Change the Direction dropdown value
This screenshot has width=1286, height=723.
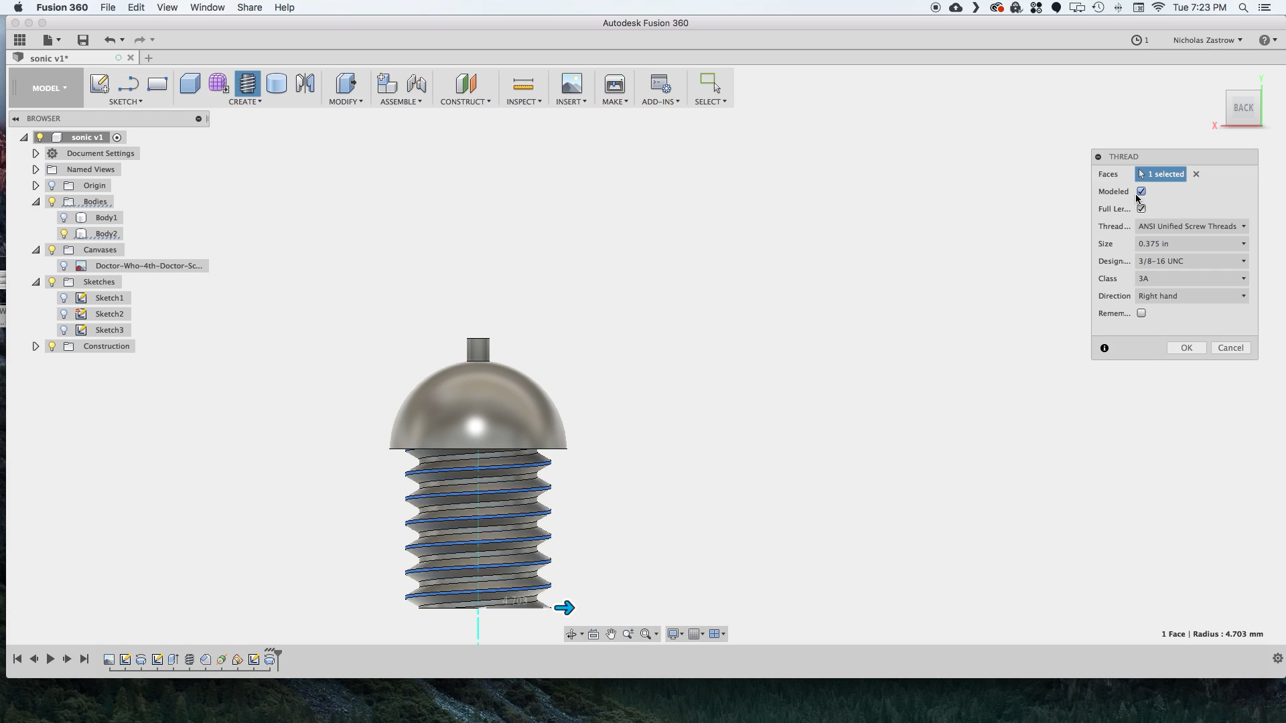(x=1192, y=296)
